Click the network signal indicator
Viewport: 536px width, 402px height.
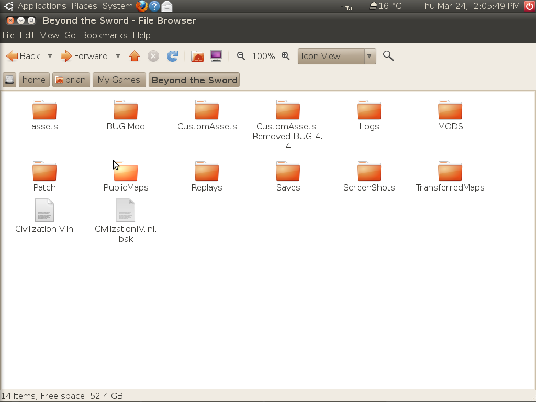pyautogui.click(x=348, y=7)
